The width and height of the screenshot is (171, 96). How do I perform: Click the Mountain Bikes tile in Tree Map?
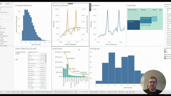(146, 20)
